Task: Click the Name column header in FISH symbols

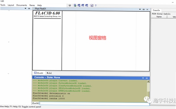Action: coord(159,16)
